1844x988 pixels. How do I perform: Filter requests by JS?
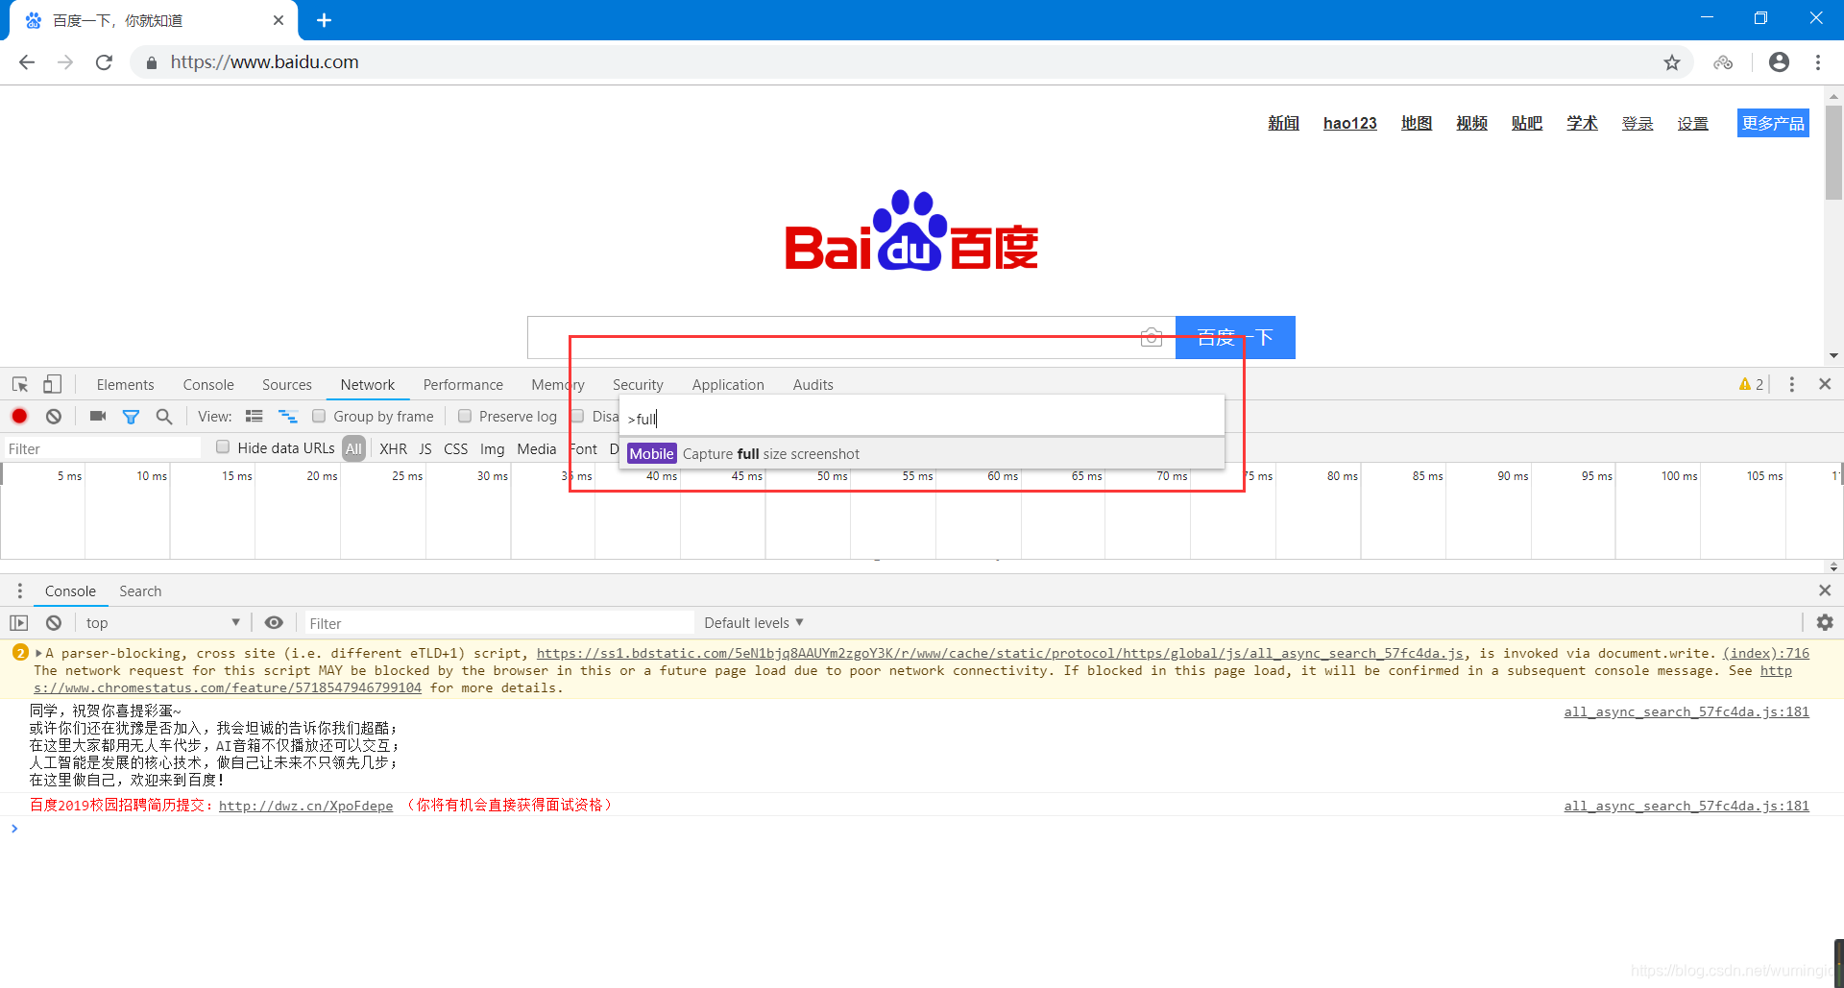pyautogui.click(x=425, y=448)
